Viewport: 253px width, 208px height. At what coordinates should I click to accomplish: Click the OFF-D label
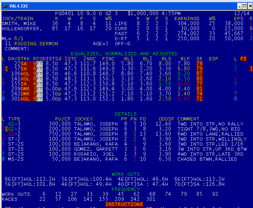click(x=122, y=44)
